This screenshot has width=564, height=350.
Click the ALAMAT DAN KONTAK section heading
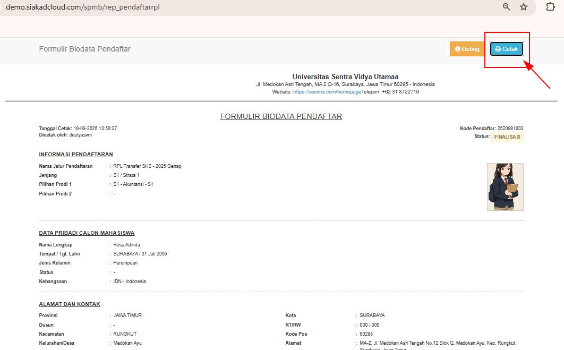(70, 304)
